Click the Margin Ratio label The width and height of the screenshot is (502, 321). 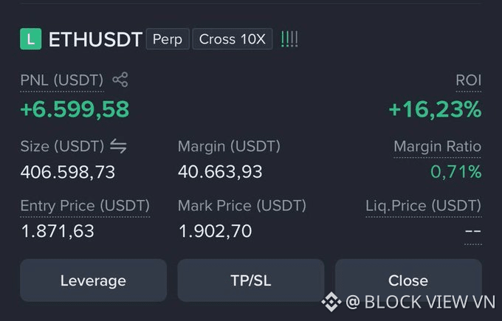pyautogui.click(x=437, y=147)
